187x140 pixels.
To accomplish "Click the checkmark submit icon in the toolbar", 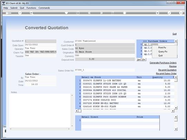I will [169, 13].
